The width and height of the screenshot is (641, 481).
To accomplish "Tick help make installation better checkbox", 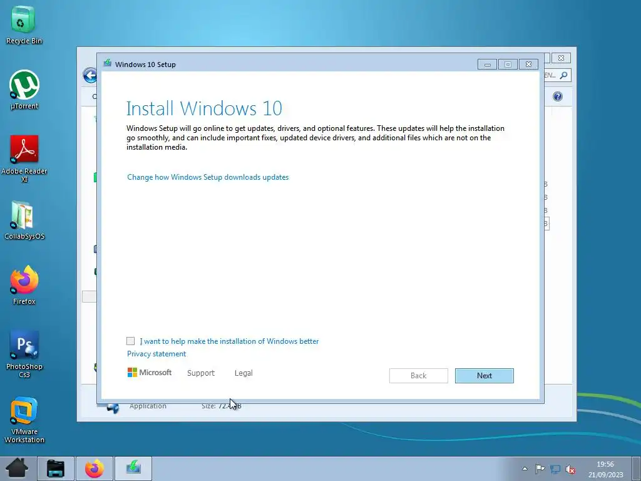I will click(130, 341).
